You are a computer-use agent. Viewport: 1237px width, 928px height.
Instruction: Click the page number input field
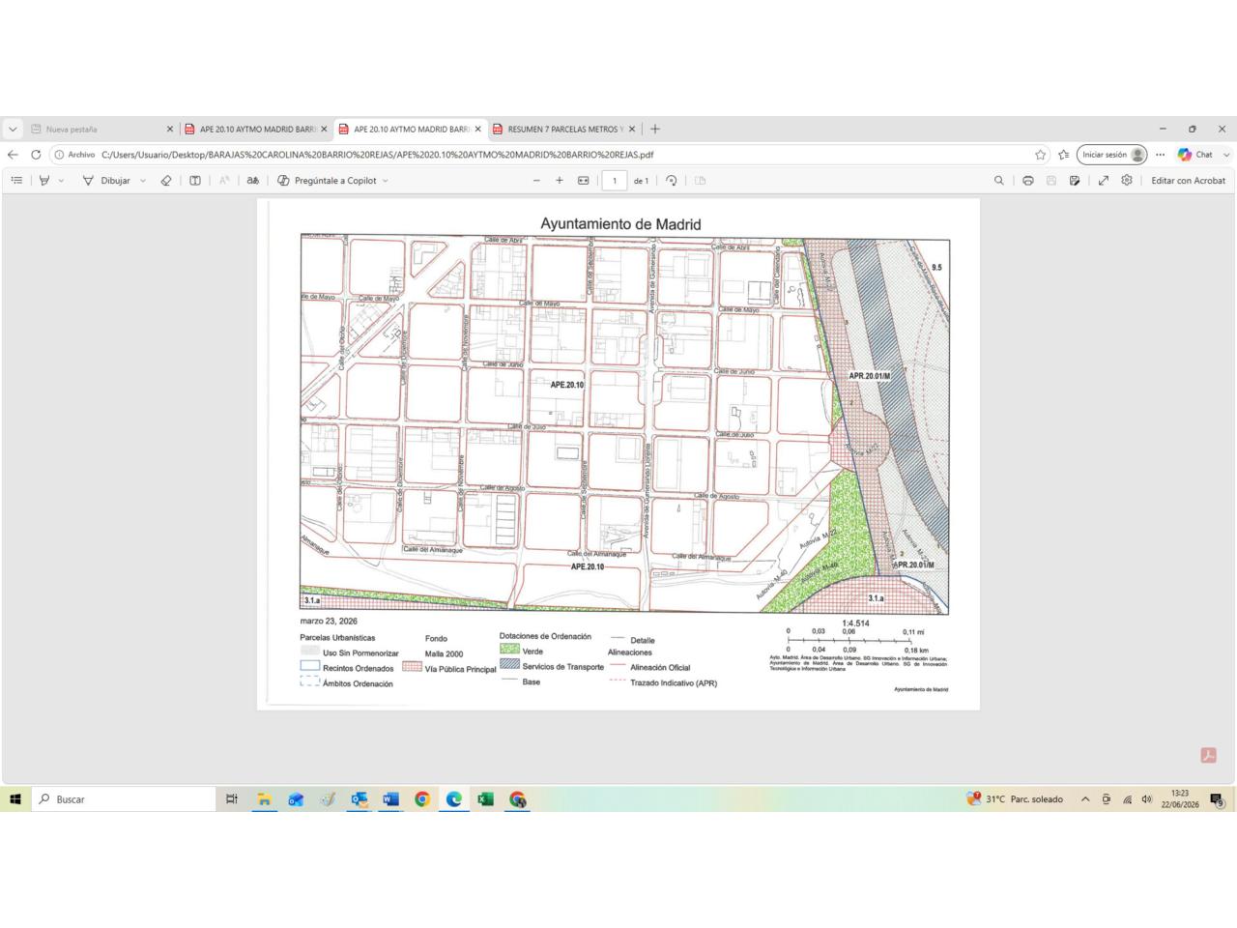pyautogui.click(x=615, y=181)
